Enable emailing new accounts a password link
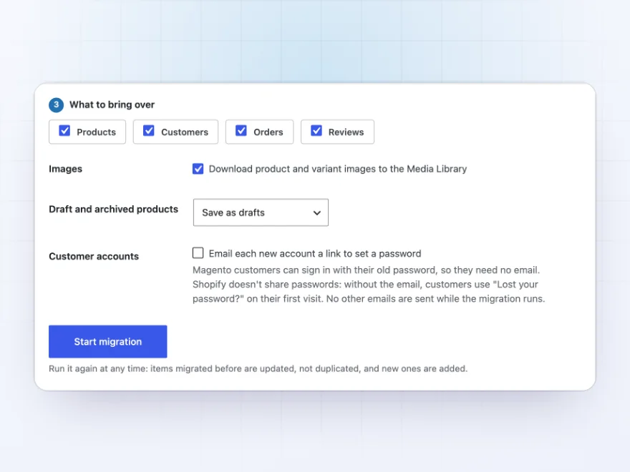 [198, 253]
